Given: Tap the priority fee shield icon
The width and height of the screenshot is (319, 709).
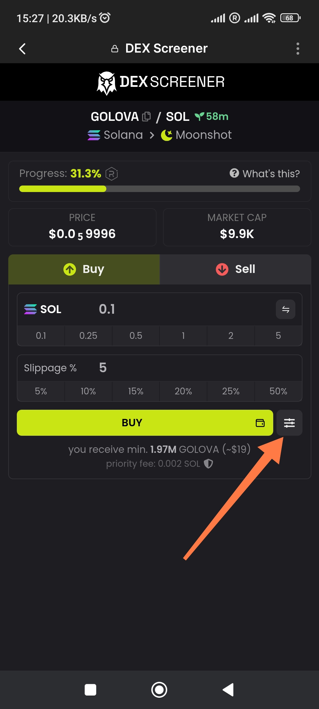Looking at the screenshot, I should 209,464.
